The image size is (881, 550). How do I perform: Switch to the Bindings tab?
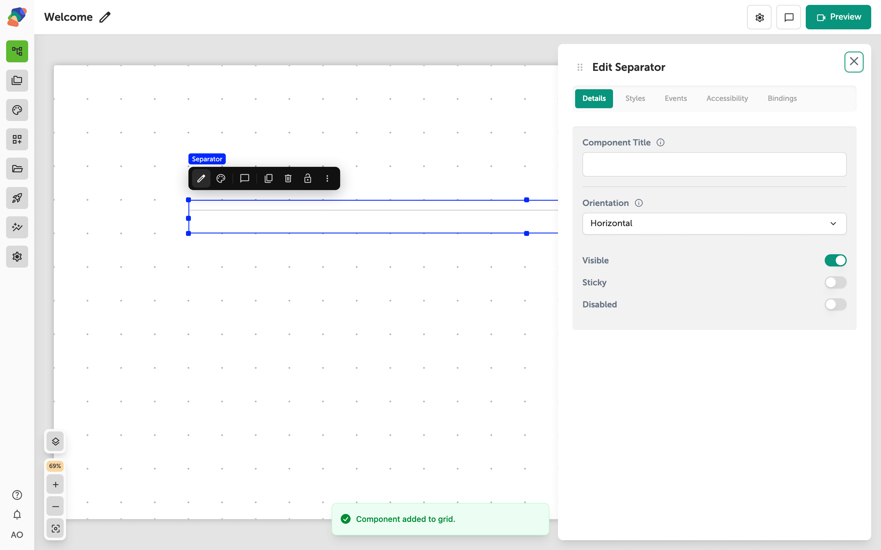pos(782,99)
